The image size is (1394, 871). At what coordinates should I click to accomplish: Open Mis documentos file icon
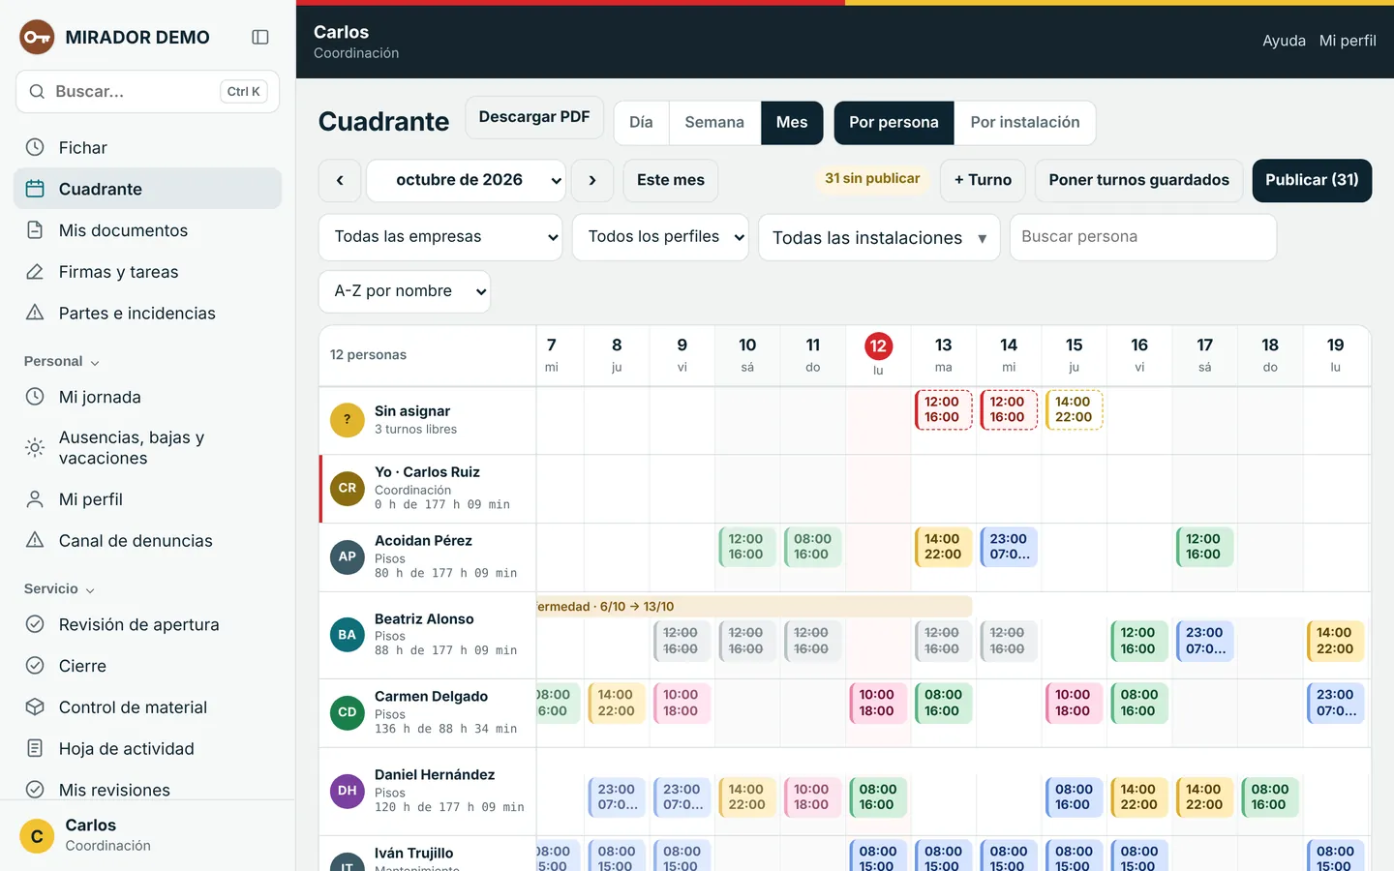click(x=35, y=230)
